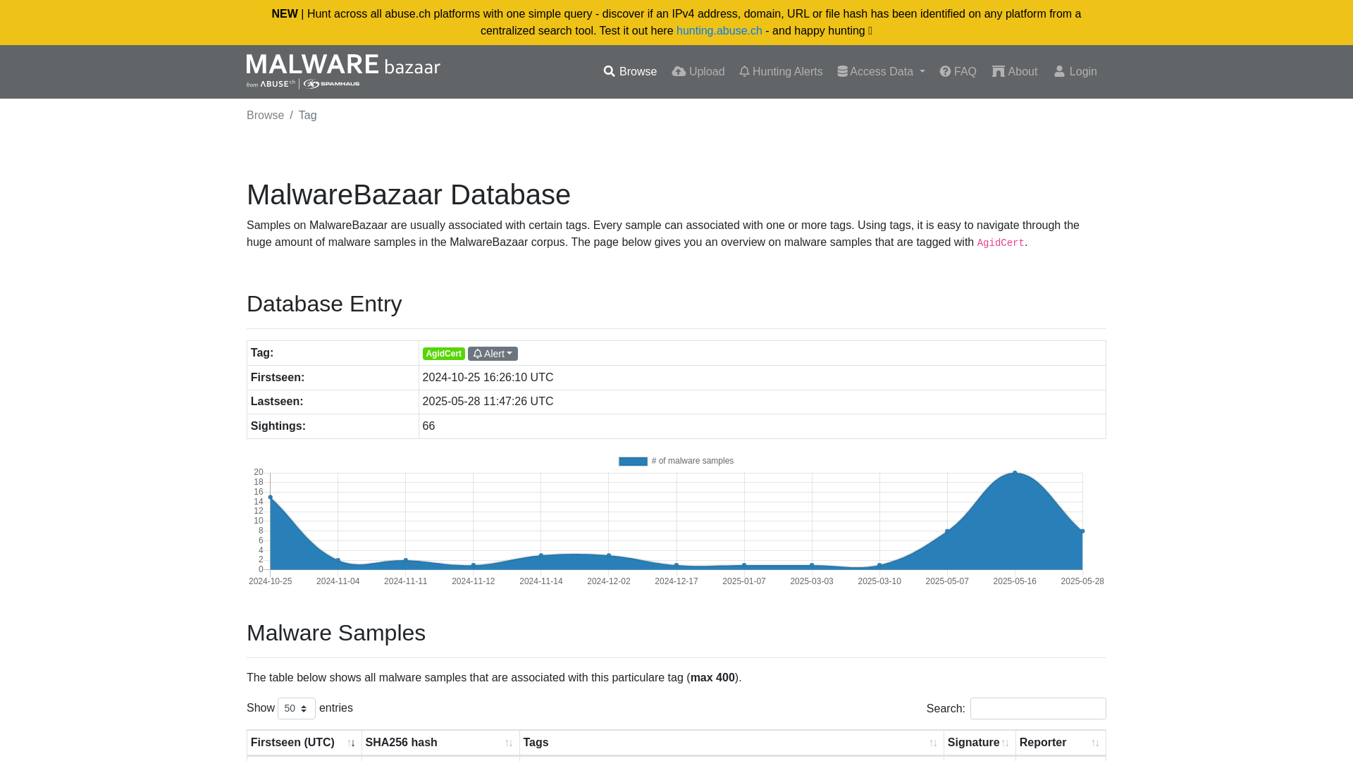The image size is (1353, 761).
Task: Sort by Reporter column header
Action: click(x=1061, y=743)
